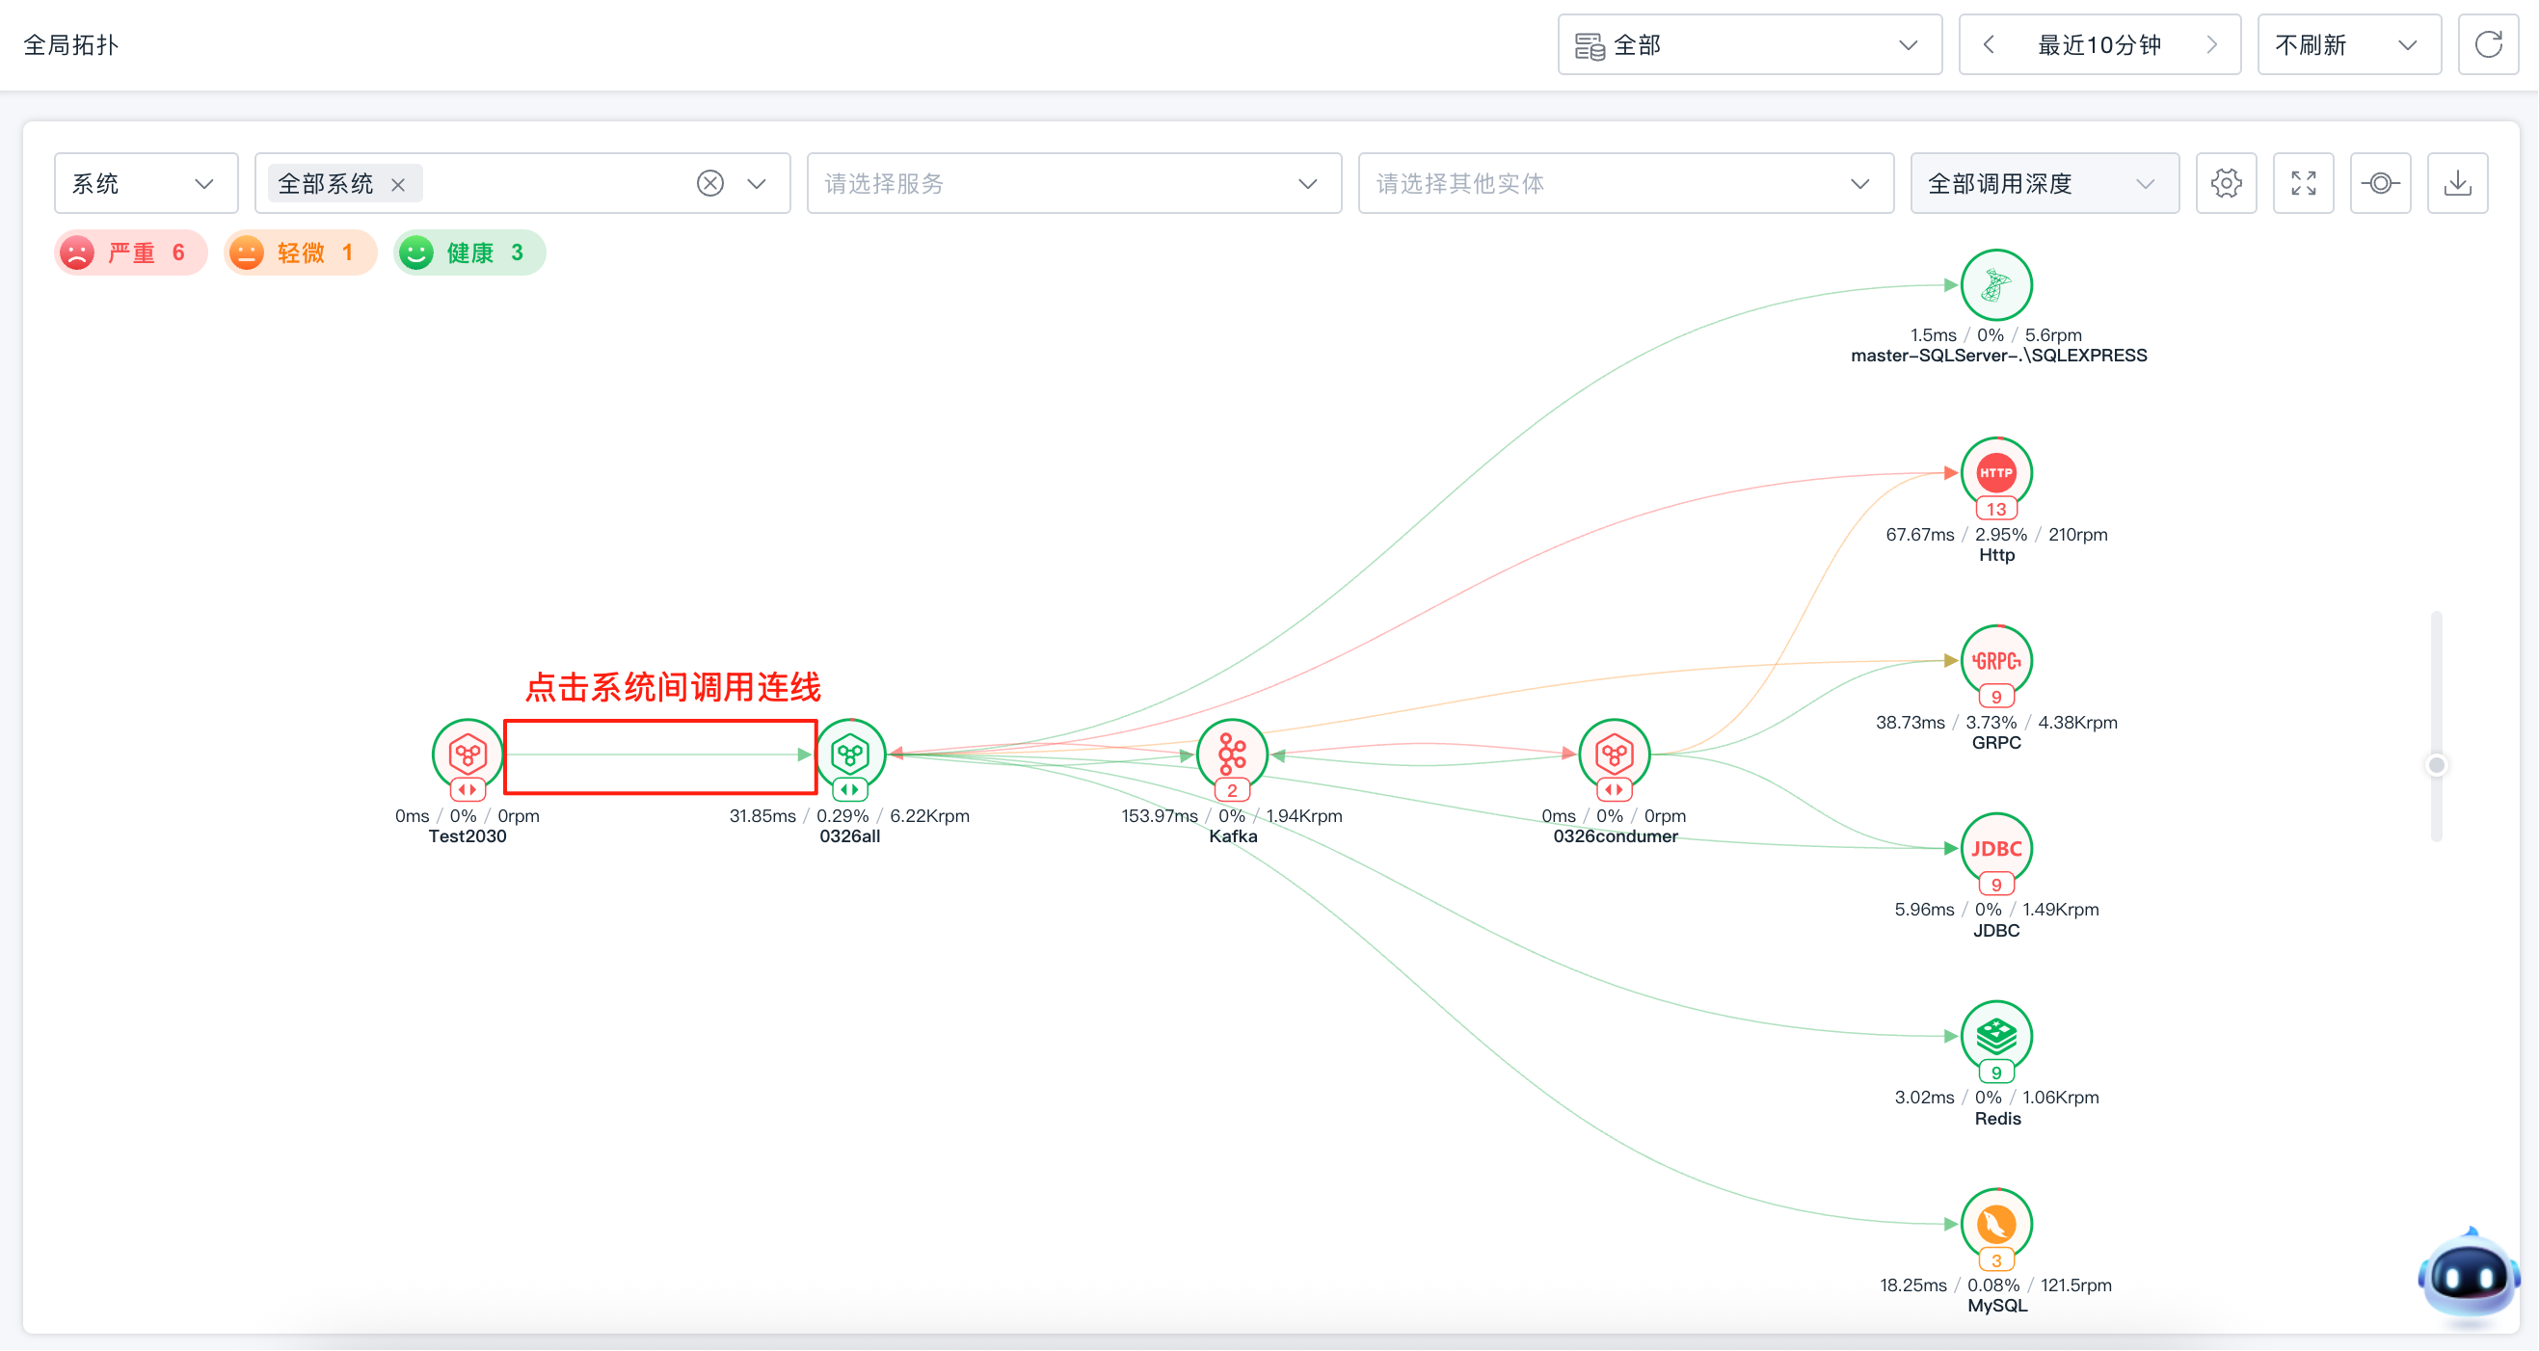
Task: Expand the Test2030 node expand arrows
Action: coord(468,789)
